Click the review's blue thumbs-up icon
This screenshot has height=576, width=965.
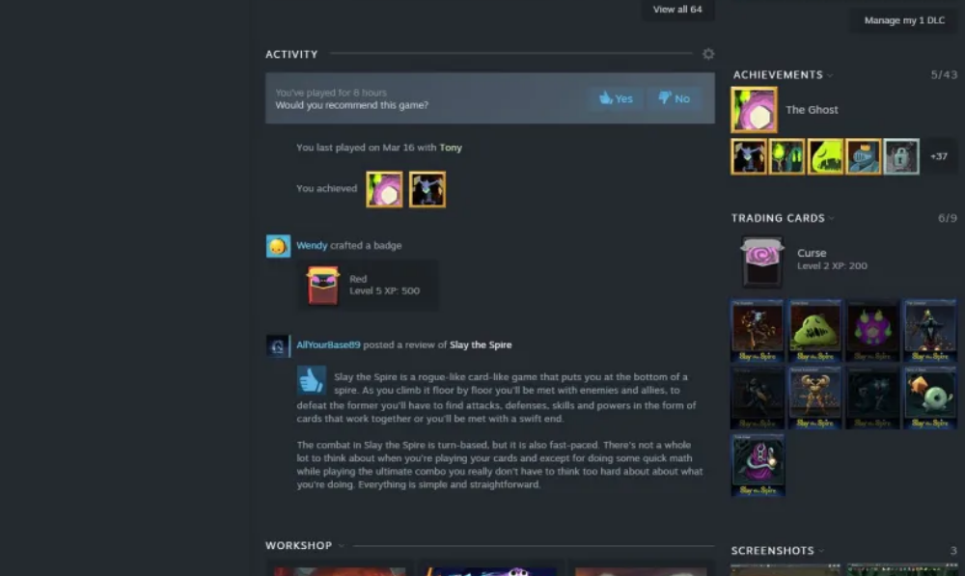pyautogui.click(x=312, y=380)
